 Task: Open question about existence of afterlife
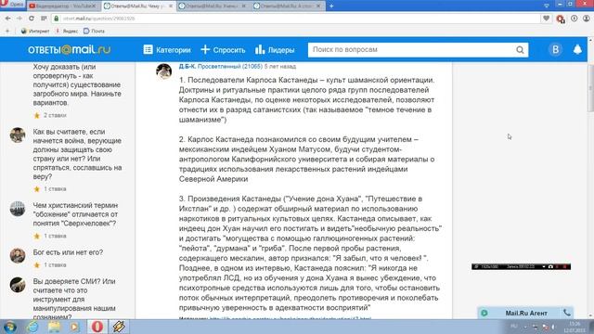tap(77, 84)
